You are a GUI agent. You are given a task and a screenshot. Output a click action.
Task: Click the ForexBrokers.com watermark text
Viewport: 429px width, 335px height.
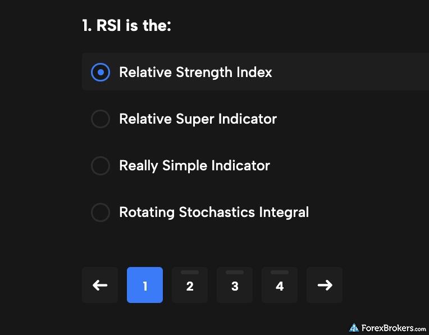(x=394, y=328)
